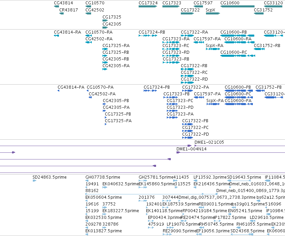Viewport: 285px width, 236px height.
Task: Select the DME1-004N14 clone label
Action: tap(191, 149)
